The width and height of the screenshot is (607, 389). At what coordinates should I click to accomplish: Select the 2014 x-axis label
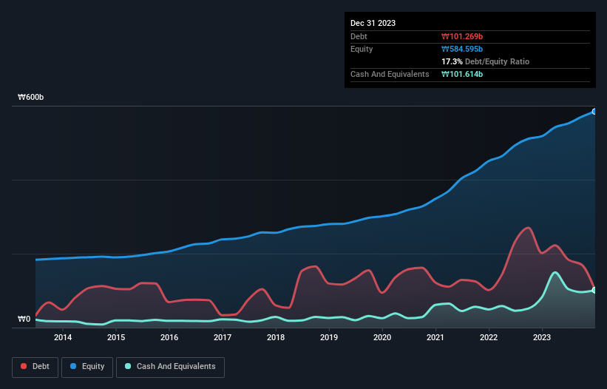63,337
